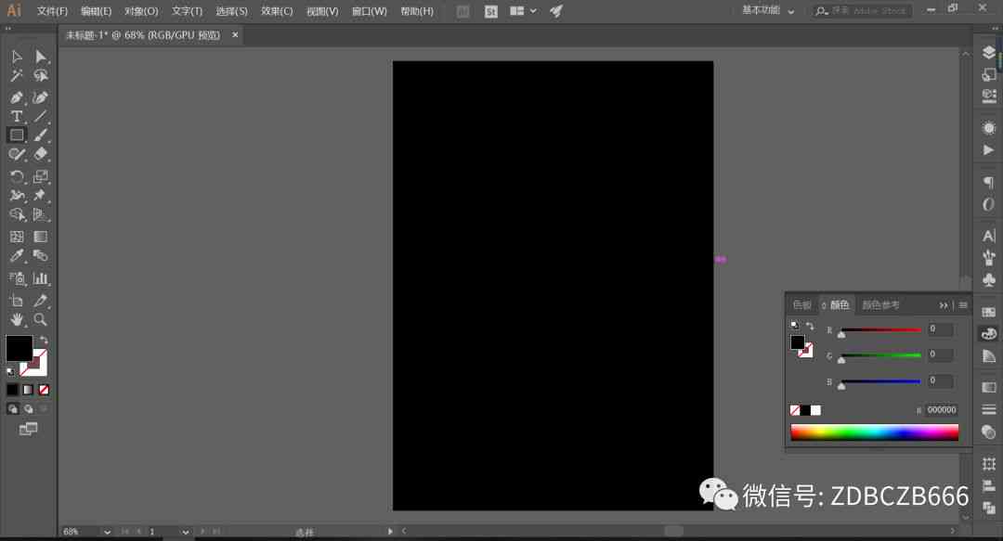
Task: Activate the Hand tool
Action: pos(17,319)
